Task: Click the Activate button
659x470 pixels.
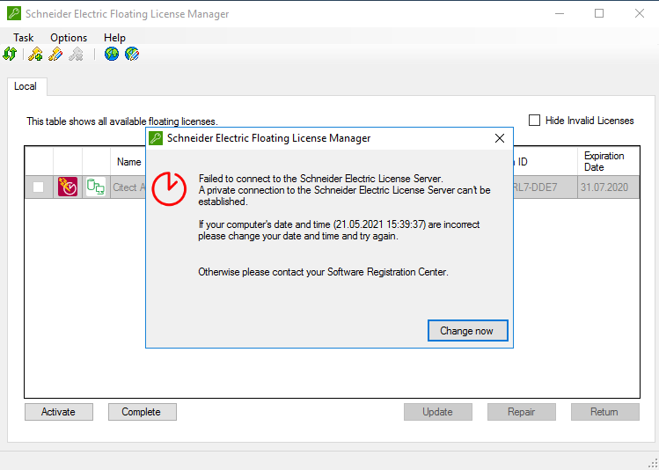Action: pyautogui.click(x=58, y=412)
